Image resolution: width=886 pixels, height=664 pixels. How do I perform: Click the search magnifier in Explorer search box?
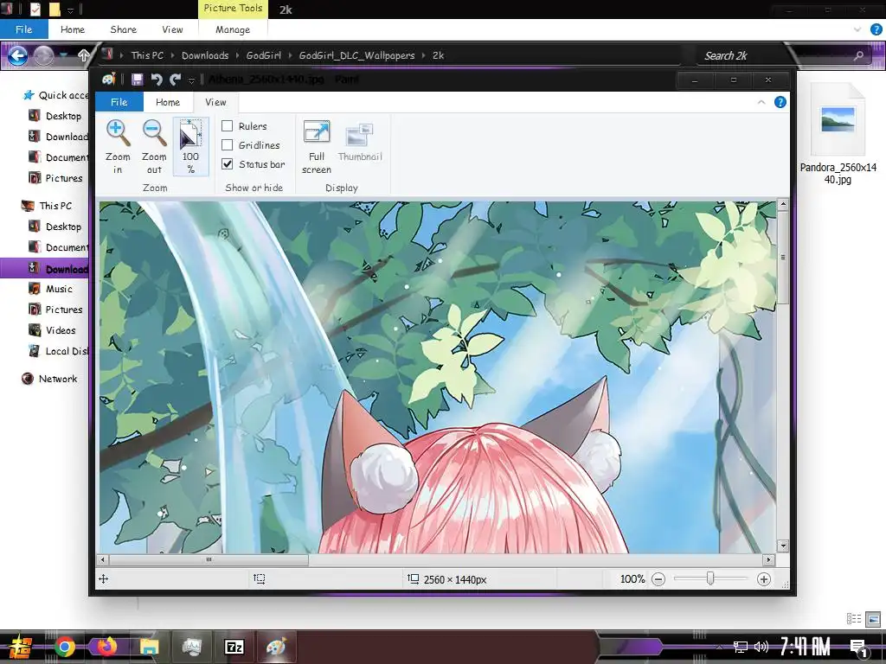click(x=858, y=55)
